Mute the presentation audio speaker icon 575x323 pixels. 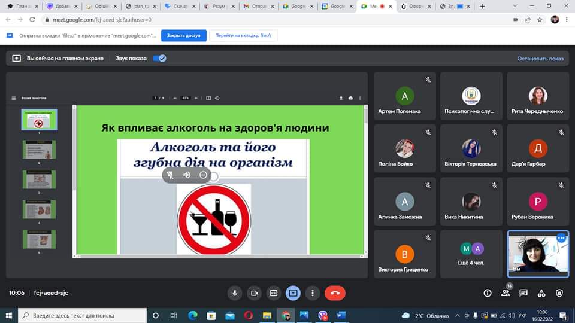pyautogui.click(x=187, y=175)
